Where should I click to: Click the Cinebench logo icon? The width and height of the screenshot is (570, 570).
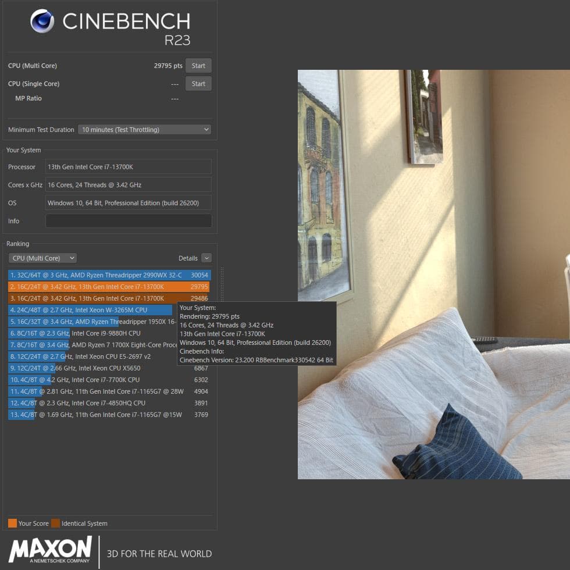coord(42,21)
